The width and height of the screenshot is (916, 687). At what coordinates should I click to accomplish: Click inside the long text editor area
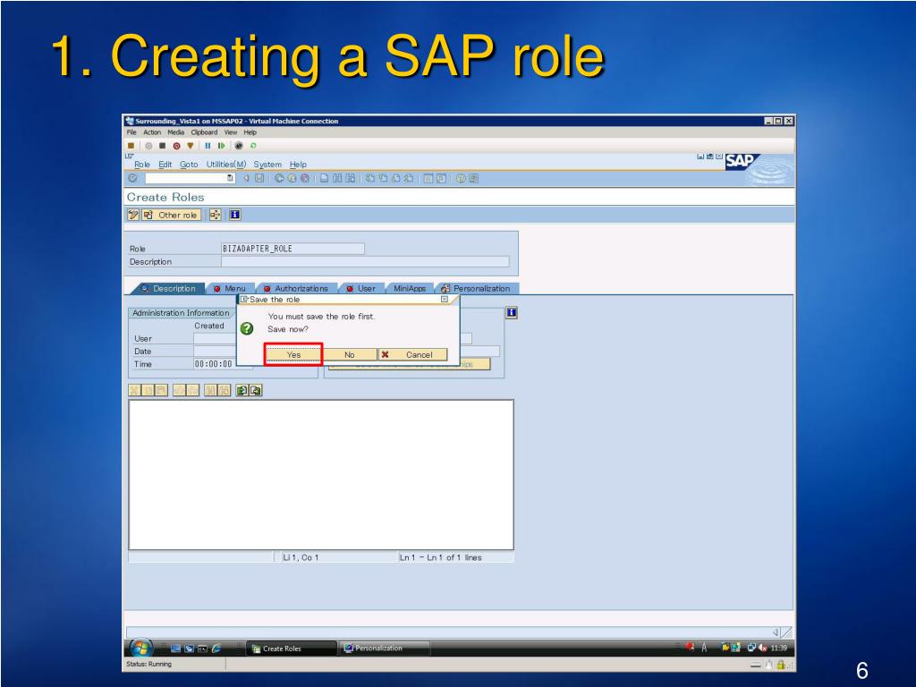(321, 475)
